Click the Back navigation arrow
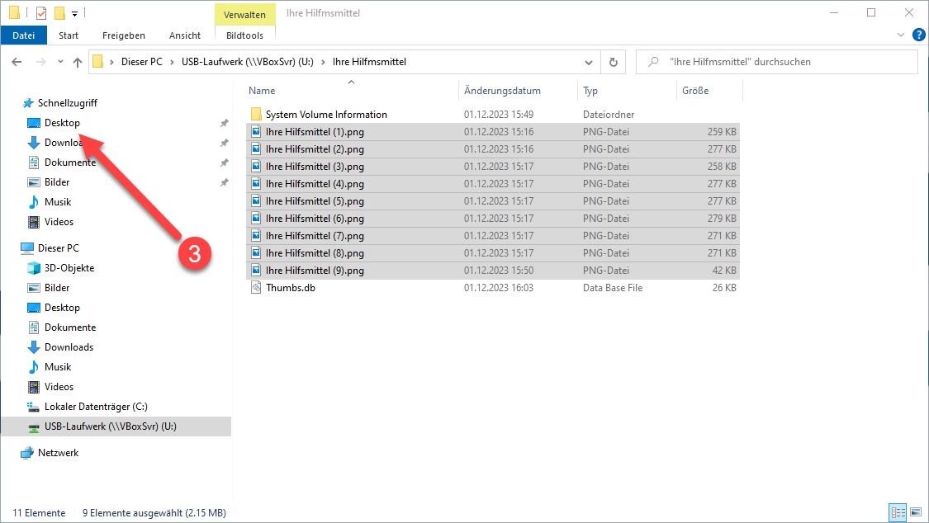Screen dimensions: 929x523 pyautogui.click(x=17, y=62)
